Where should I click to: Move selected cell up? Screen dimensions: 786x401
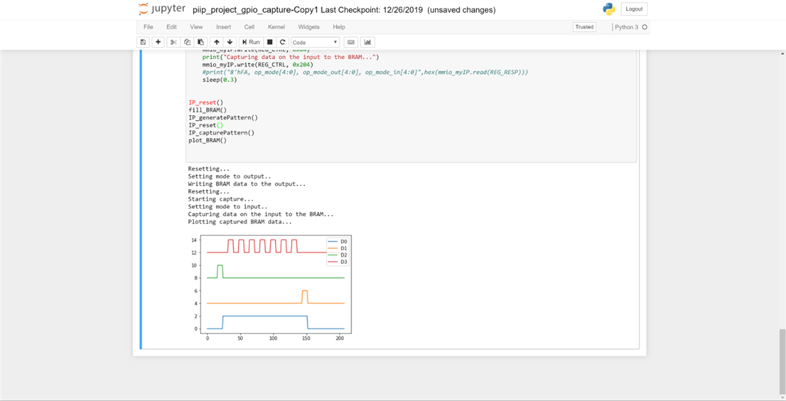pos(217,42)
